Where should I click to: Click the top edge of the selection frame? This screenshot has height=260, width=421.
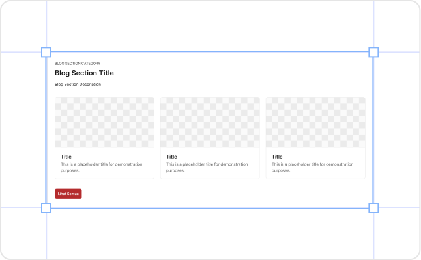click(x=210, y=52)
